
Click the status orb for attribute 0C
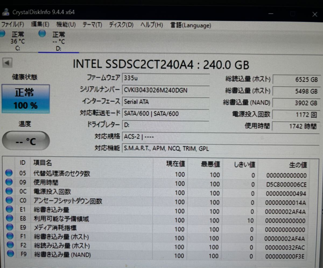[9, 191]
